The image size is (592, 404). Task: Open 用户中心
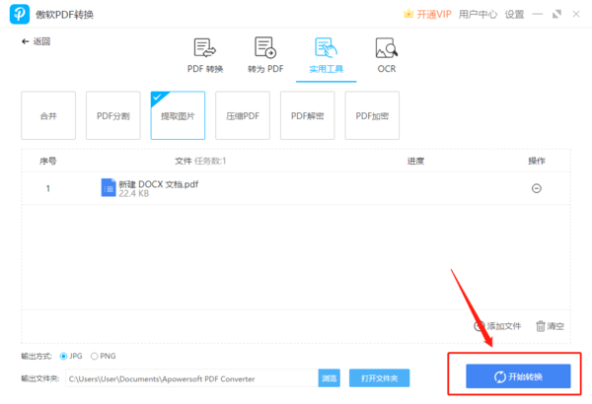pos(478,15)
